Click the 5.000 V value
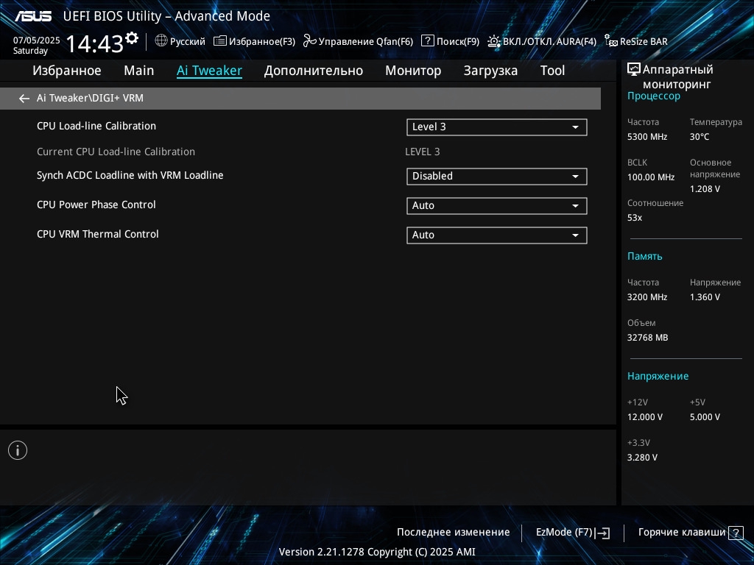This screenshot has height=565, width=754. point(705,417)
